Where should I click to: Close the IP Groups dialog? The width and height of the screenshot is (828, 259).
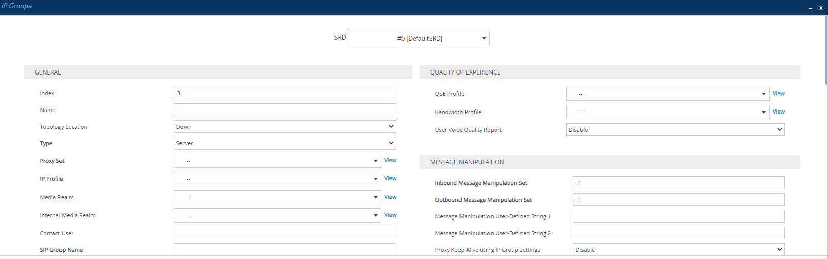821,8
